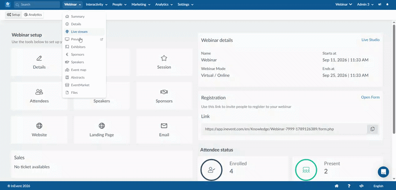Open the Email setup card
396x190 pixels.
[164, 130]
